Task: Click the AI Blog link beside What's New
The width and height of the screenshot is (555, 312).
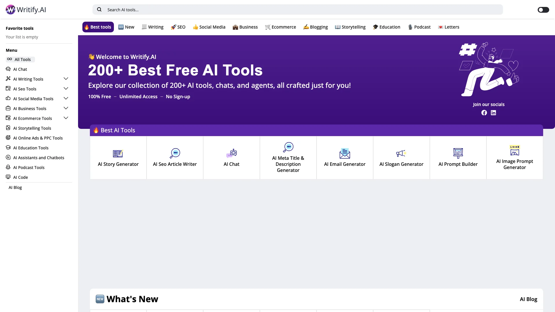Action: pyautogui.click(x=528, y=299)
